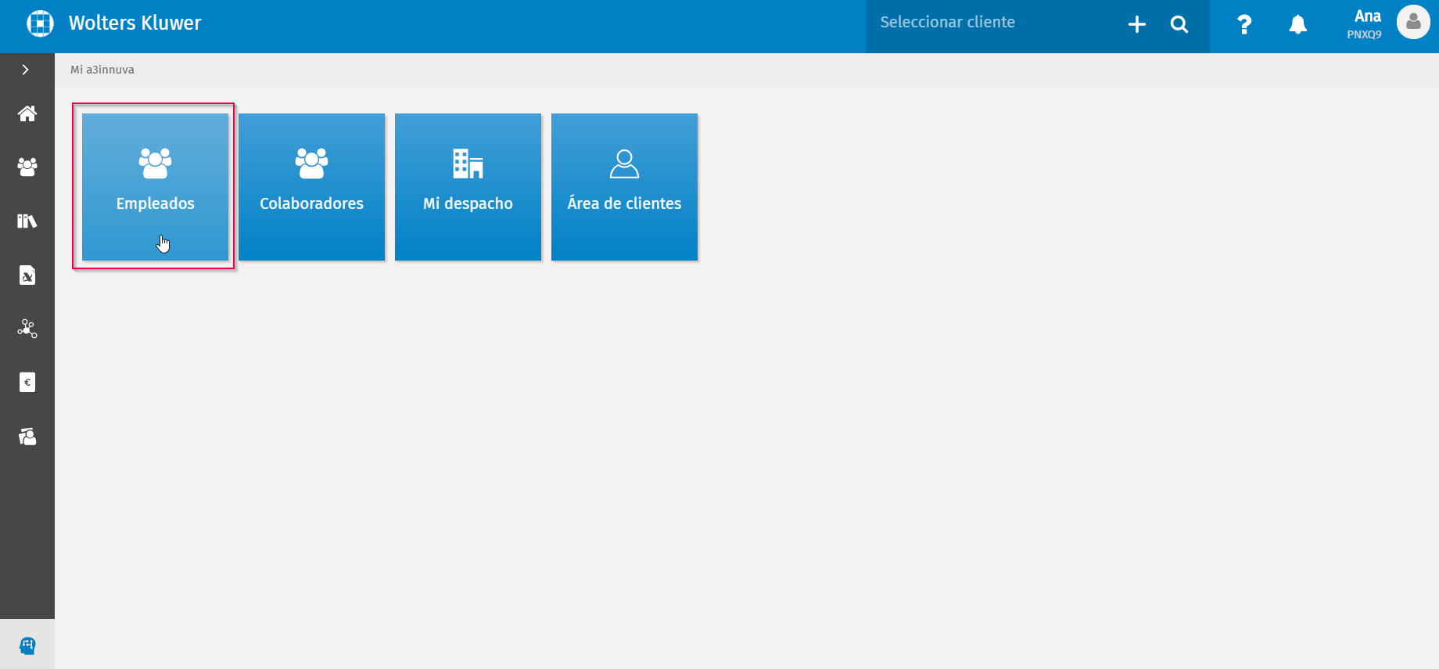
Task: Open the assistant head icon at sidebar bottom
Action: [x=27, y=646]
